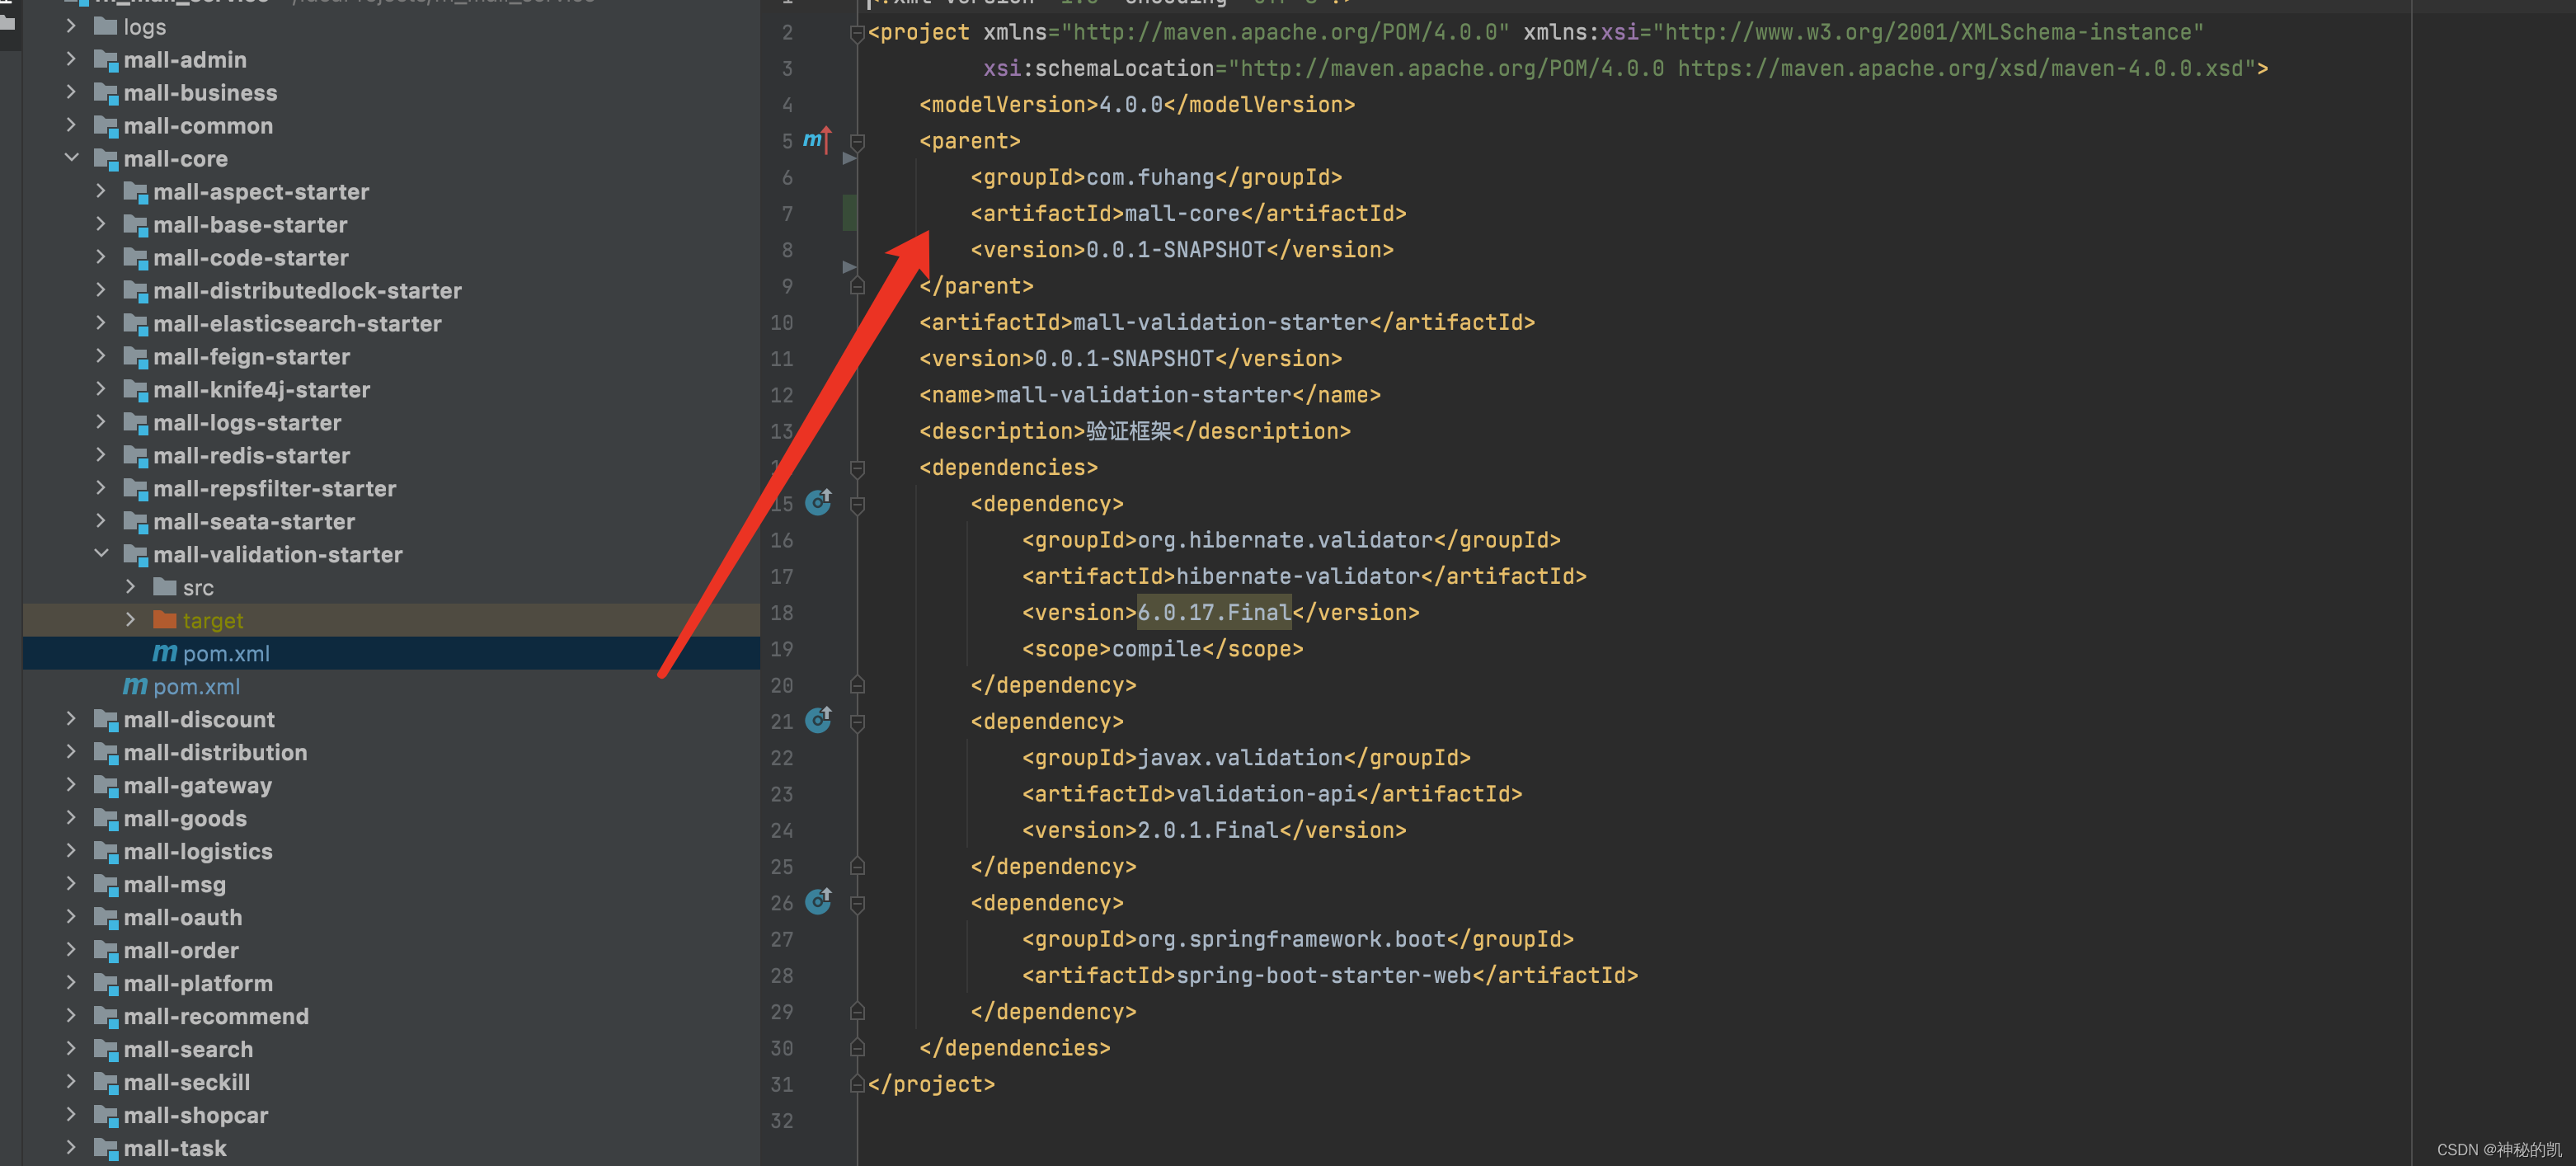Select mall-discount in the project tree
This screenshot has width=2576, height=1166.
pos(199,719)
